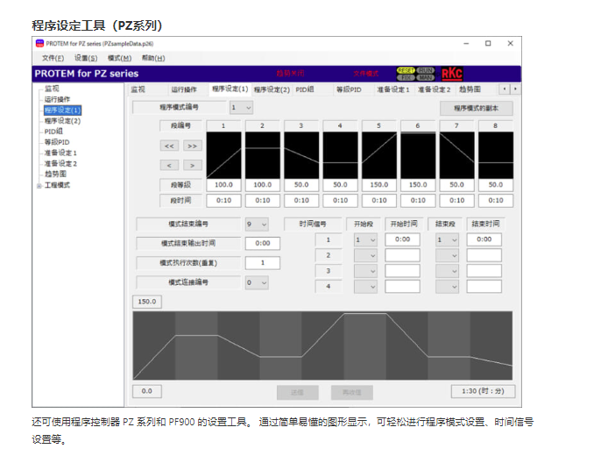Select 运行操作 in the tree

click(x=57, y=99)
